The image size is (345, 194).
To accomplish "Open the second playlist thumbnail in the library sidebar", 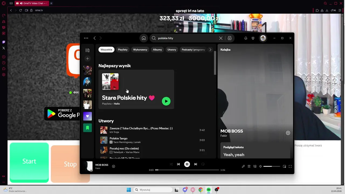I will (x=87, y=82).
